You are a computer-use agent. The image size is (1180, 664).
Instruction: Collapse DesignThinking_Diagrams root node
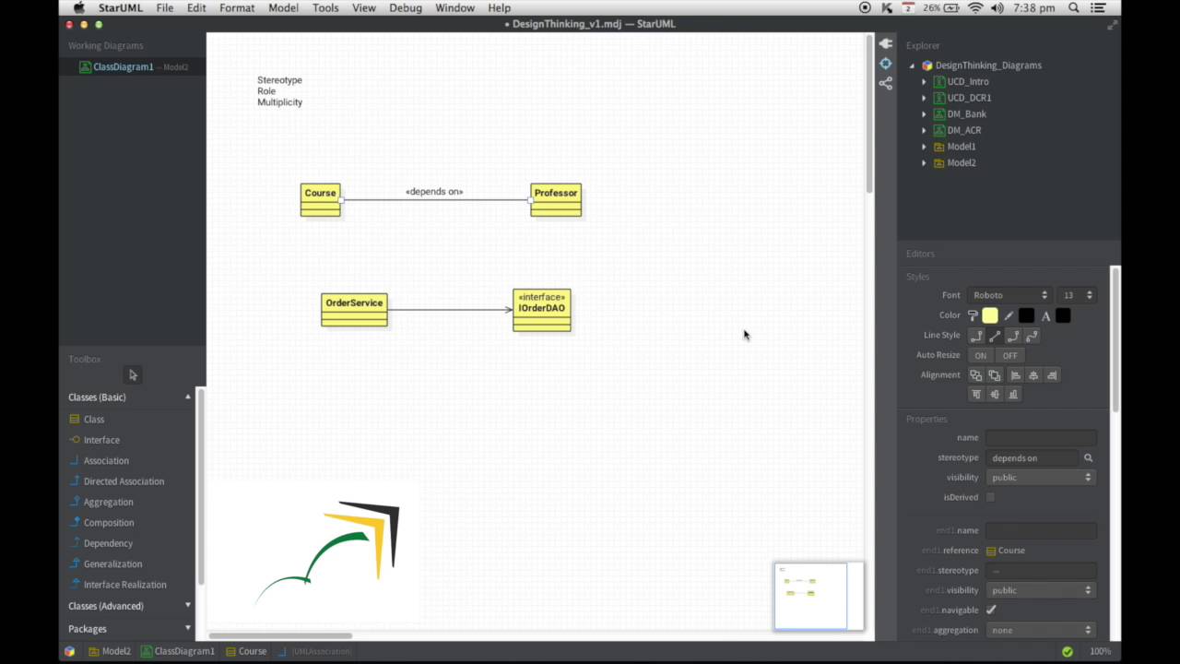(x=913, y=65)
